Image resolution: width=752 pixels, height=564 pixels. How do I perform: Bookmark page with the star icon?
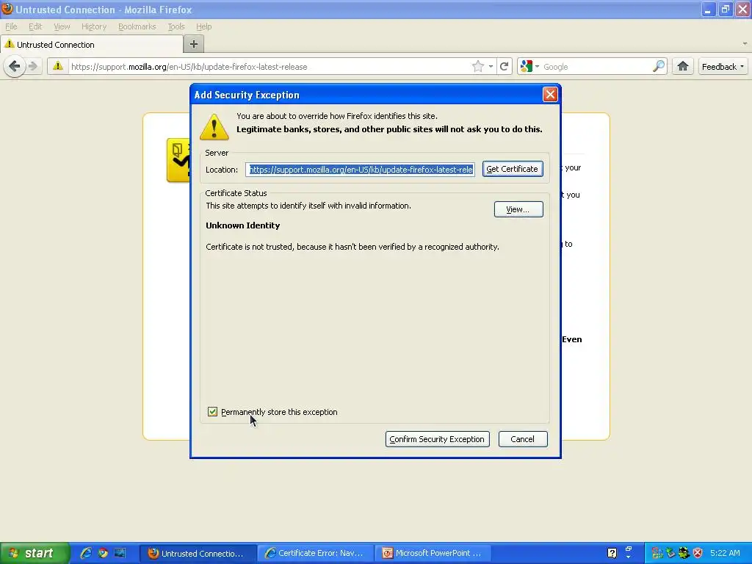pyautogui.click(x=477, y=67)
